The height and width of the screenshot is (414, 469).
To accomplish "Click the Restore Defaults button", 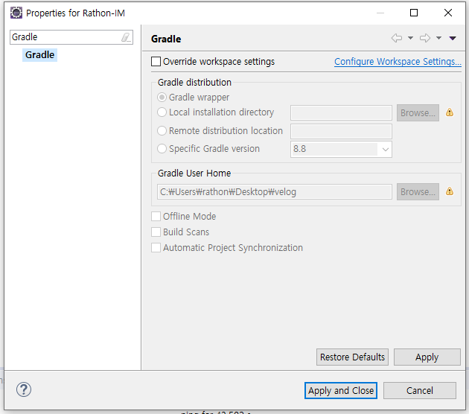I will (x=352, y=357).
